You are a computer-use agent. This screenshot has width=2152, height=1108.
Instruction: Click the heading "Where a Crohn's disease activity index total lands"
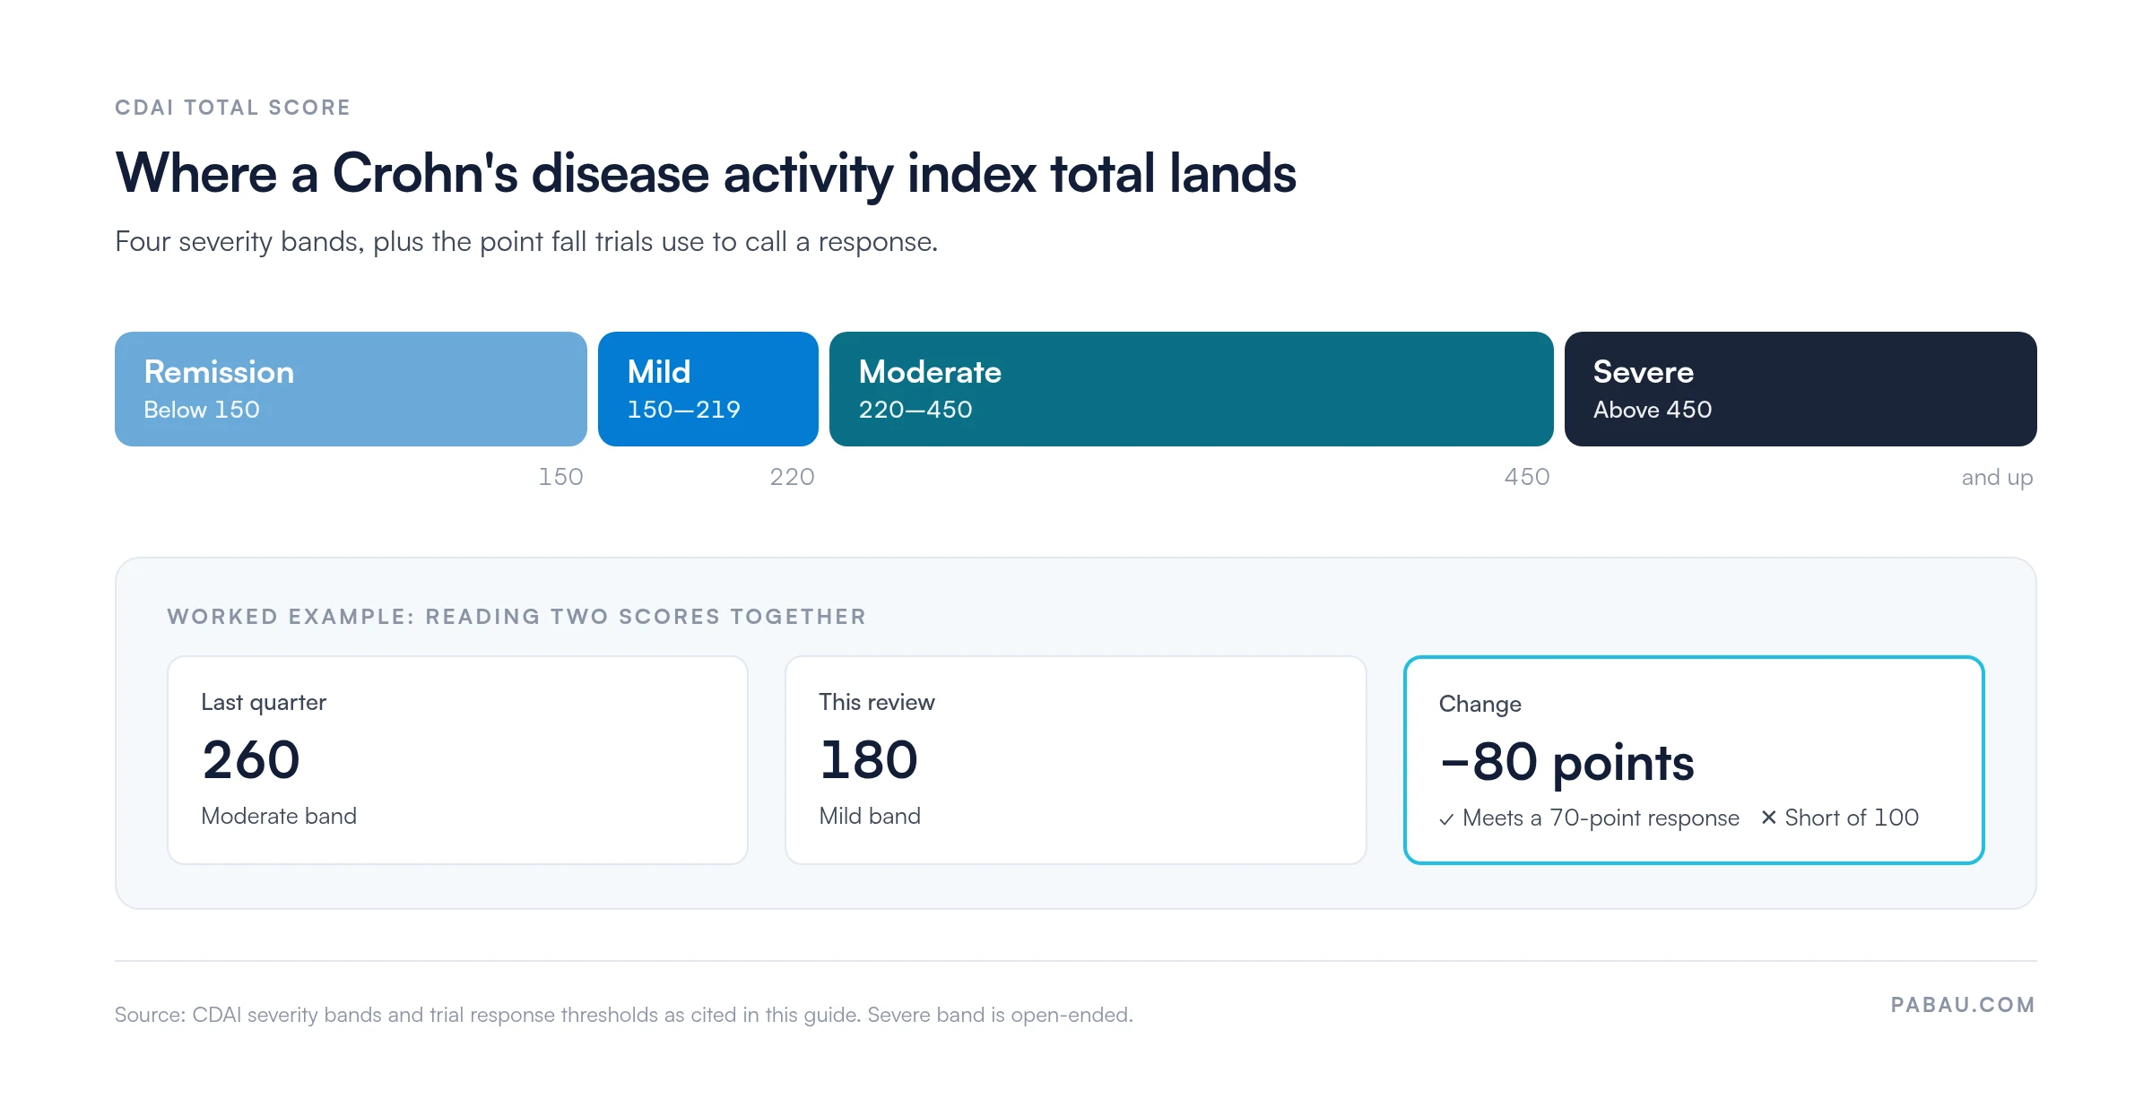706,173
